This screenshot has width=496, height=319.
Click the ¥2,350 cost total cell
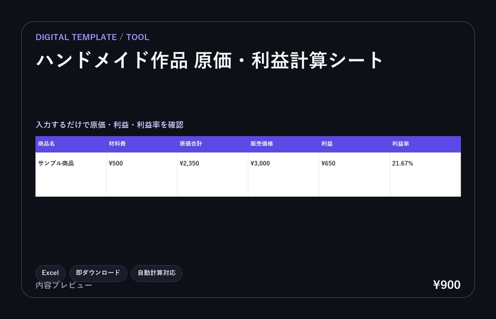(x=213, y=175)
